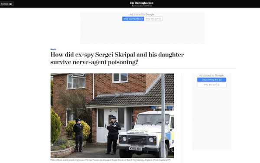Screen dimensions: 260x163
Task: Click 'Ad closed by Google' text in banner
Action: pos(142,14)
